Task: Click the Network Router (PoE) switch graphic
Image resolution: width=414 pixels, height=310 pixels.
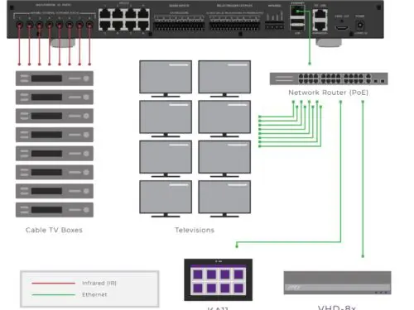Action: pyautogui.click(x=329, y=79)
